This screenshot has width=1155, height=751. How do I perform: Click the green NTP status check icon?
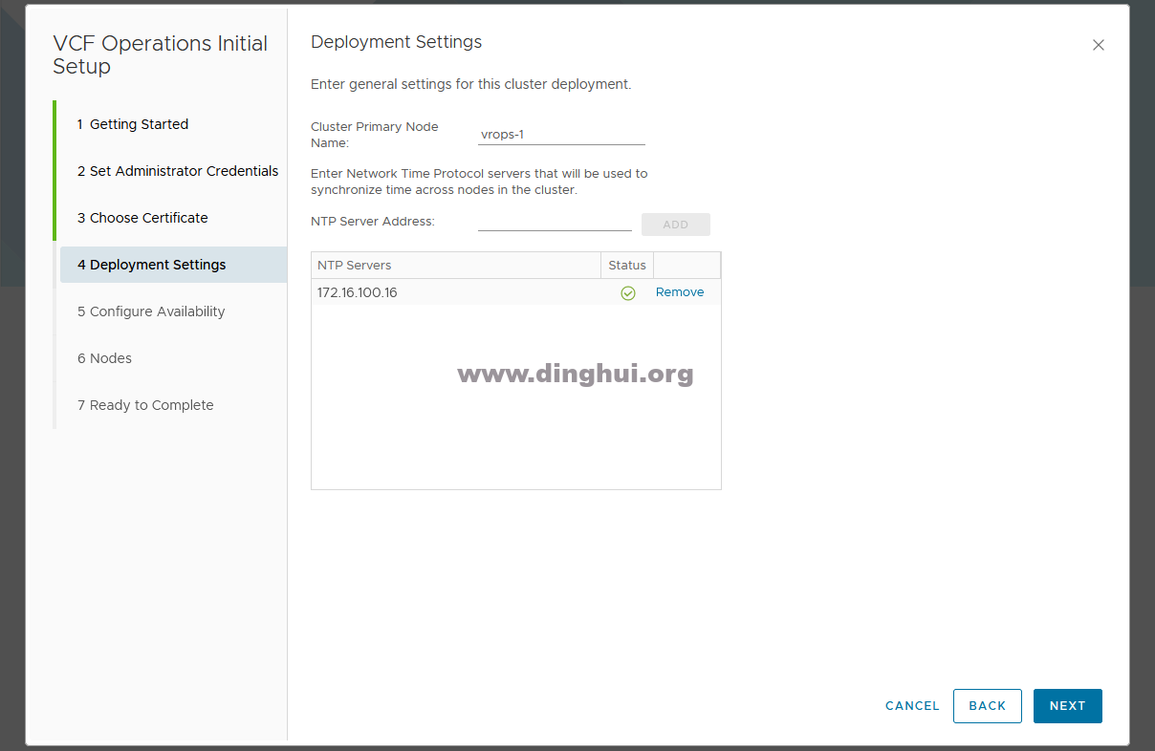628,293
